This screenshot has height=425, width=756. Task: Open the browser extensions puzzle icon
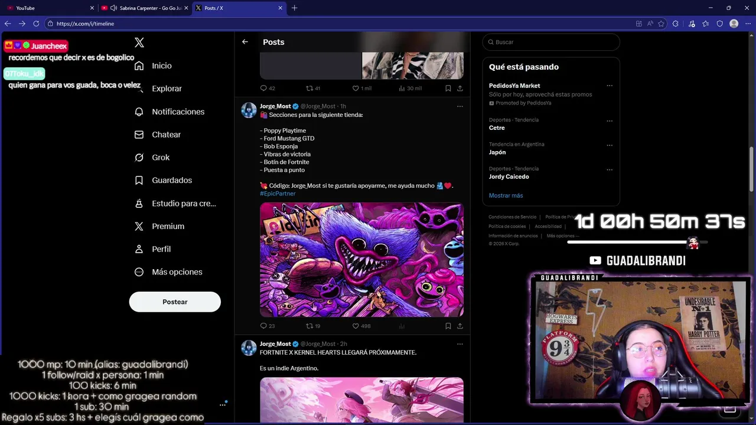click(x=676, y=24)
